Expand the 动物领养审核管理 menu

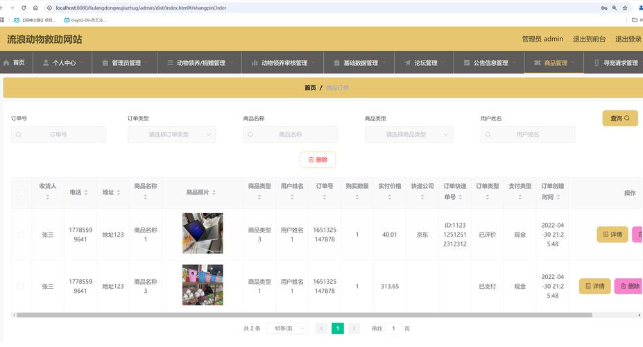click(x=282, y=62)
